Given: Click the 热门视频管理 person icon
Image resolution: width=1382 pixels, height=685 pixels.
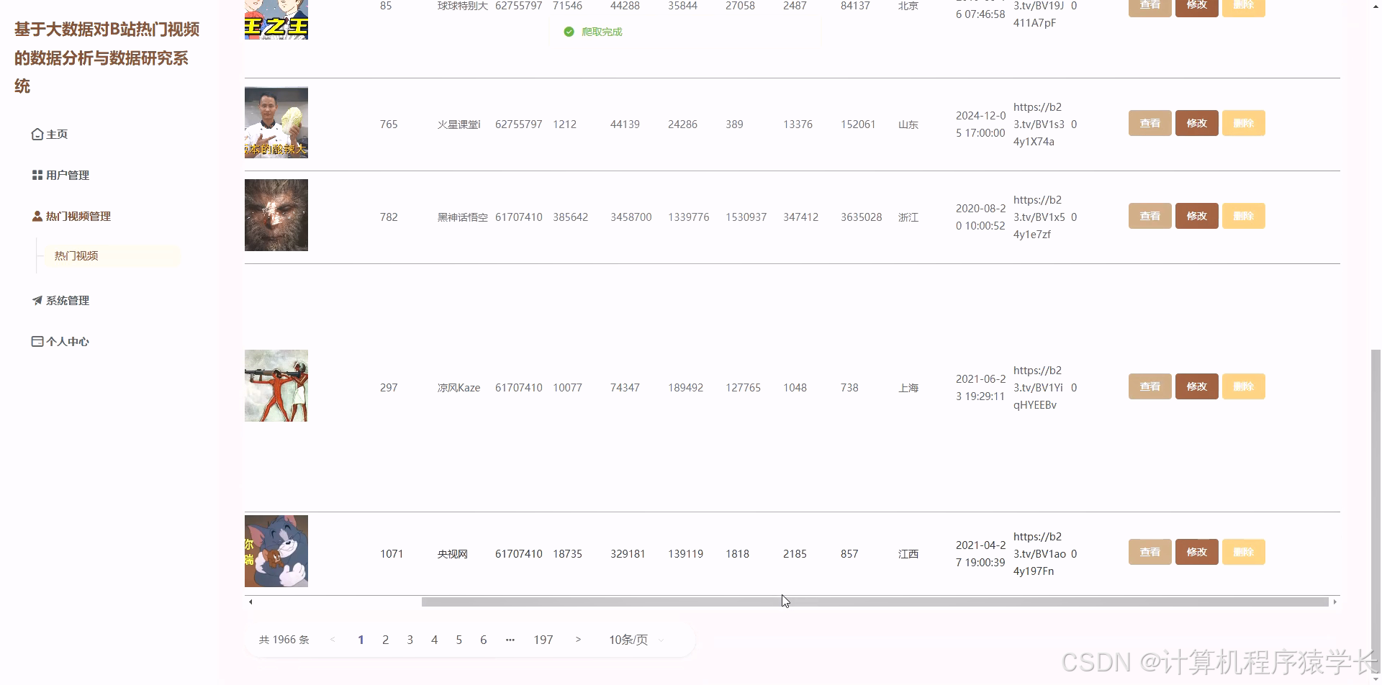Looking at the screenshot, I should (x=37, y=217).
